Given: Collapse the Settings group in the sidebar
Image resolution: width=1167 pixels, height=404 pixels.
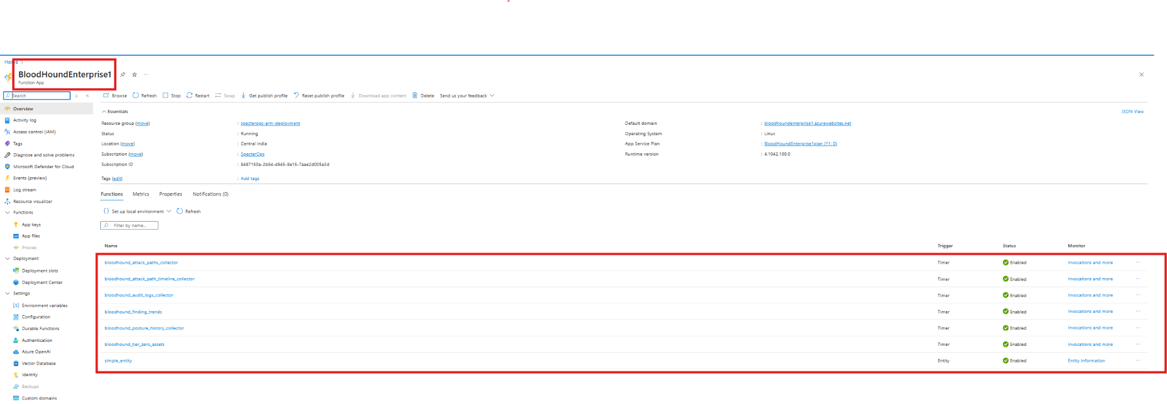Looking at the screenshot, I should coord(7,293).
